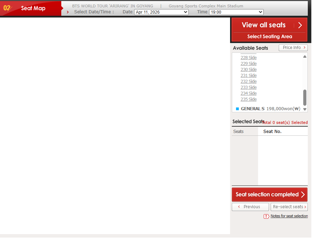Image resolution: width=312 pixels, height=239 pixels.
Task: Choose the 230 Side section
Action: 249,70
